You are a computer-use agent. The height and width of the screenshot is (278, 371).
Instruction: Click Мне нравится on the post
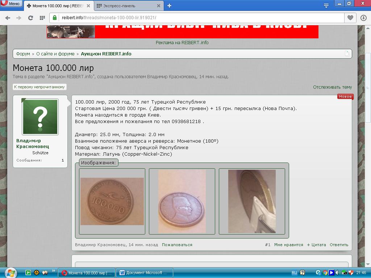click(288, 245)
